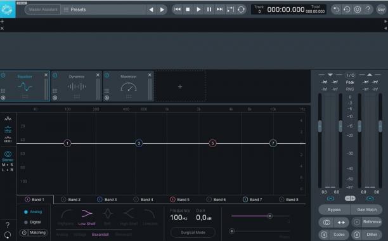Load the next preset with right arrow

162,10
